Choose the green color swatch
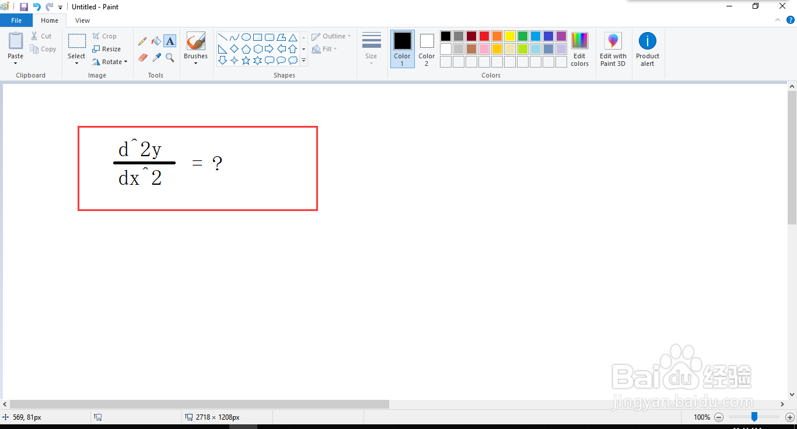 pyautogui.click(x=523, y=36)
